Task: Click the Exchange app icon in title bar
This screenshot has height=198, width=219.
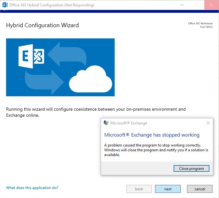Action: pyautogui.click(x=5, y=5)
